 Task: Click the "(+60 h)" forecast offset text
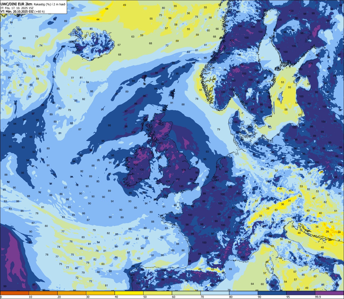coord(40,12)
